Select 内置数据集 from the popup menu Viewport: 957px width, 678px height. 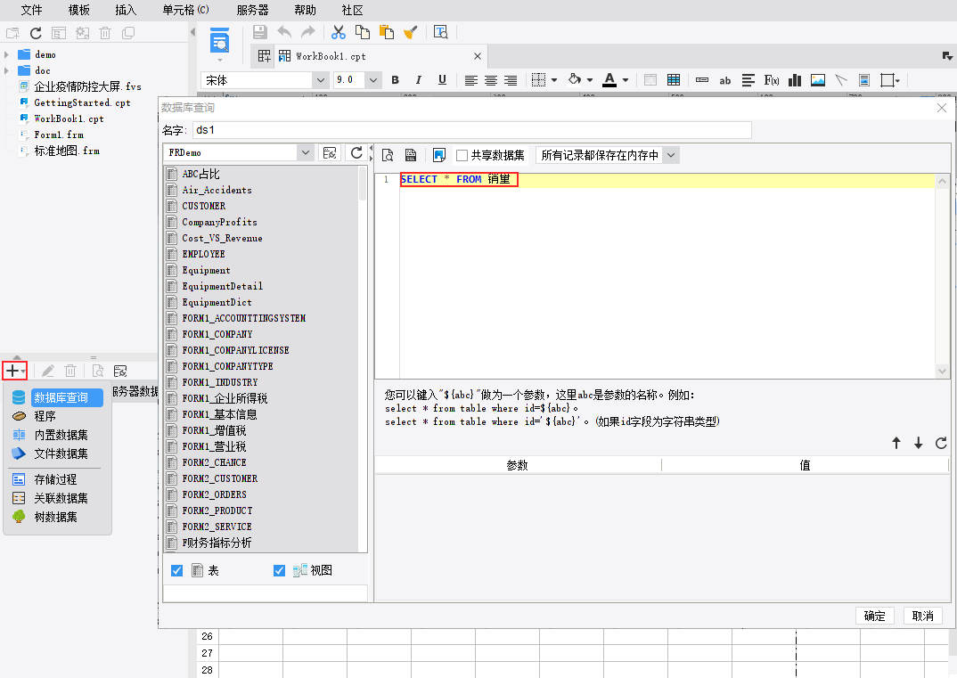(x=61, y=435)
